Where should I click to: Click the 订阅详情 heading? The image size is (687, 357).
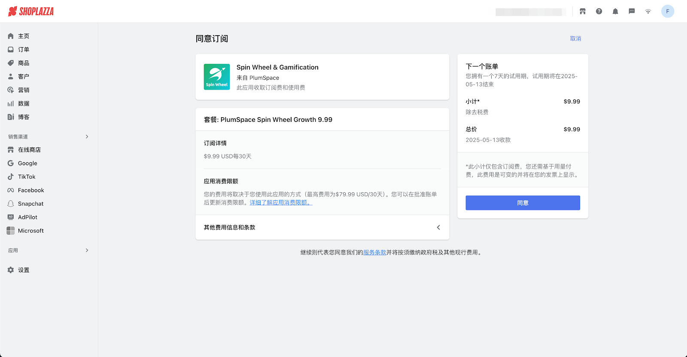(x=215, y=143)
